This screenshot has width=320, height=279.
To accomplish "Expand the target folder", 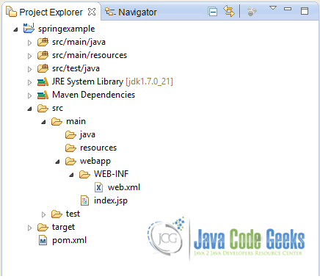I will click(x=29, y=228).
